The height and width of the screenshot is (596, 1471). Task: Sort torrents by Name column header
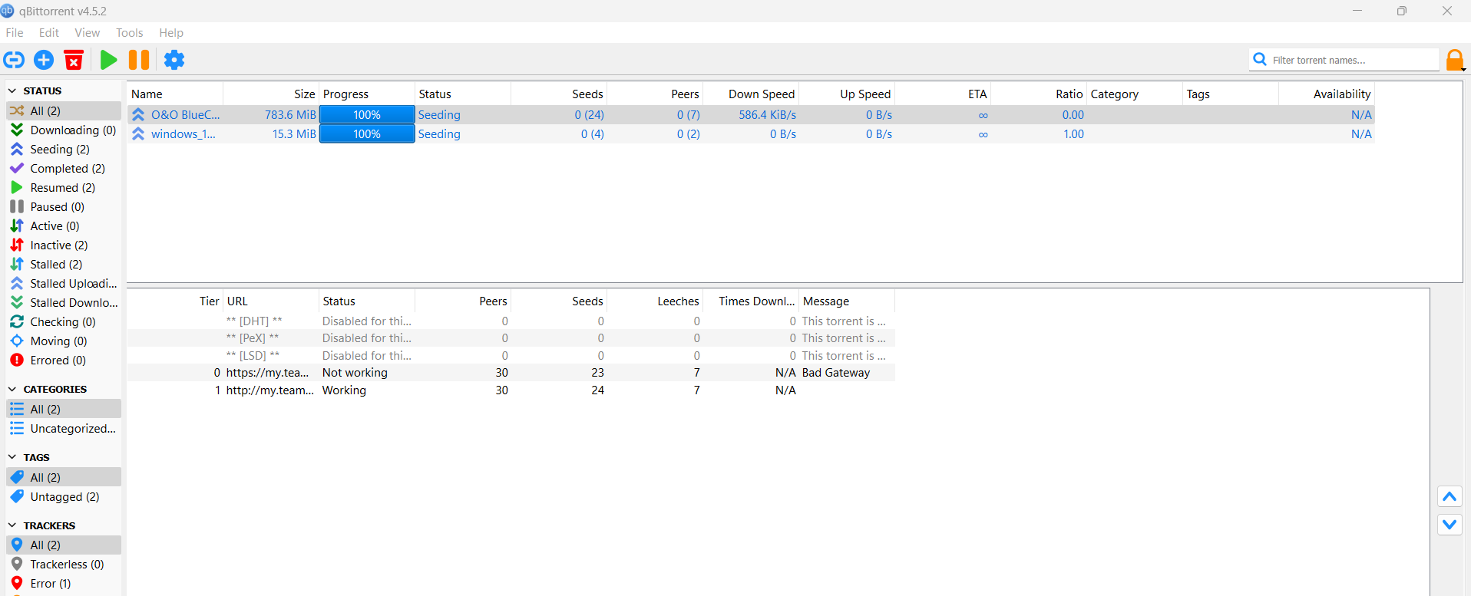tap(175, 94)
